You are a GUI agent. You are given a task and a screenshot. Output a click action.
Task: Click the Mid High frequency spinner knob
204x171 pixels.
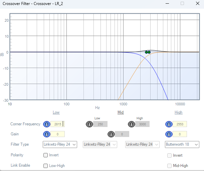click(x=132, y=124)
